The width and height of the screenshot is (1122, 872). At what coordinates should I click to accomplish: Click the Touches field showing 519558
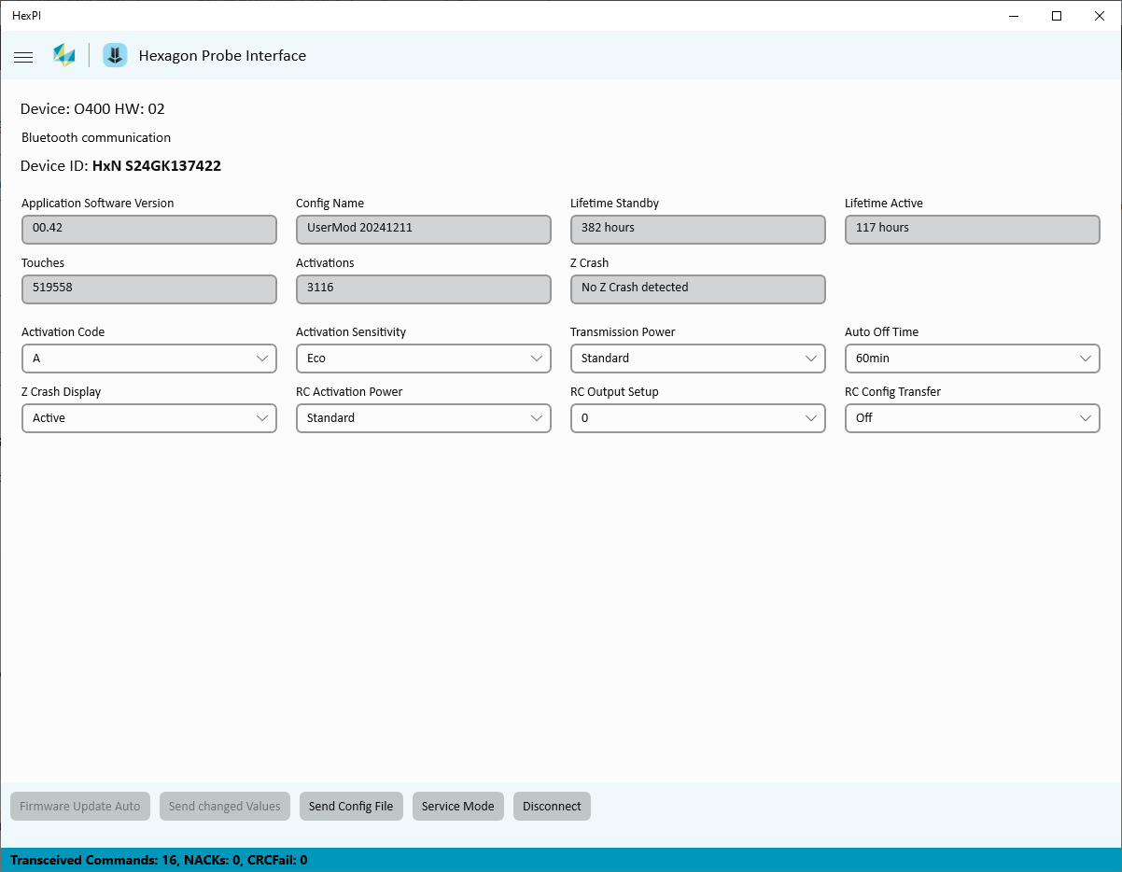point(149,289)
